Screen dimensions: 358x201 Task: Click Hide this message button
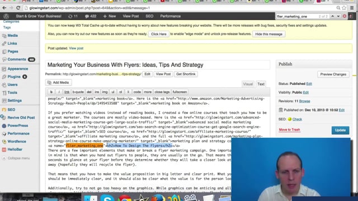click(x=268, y=34)
